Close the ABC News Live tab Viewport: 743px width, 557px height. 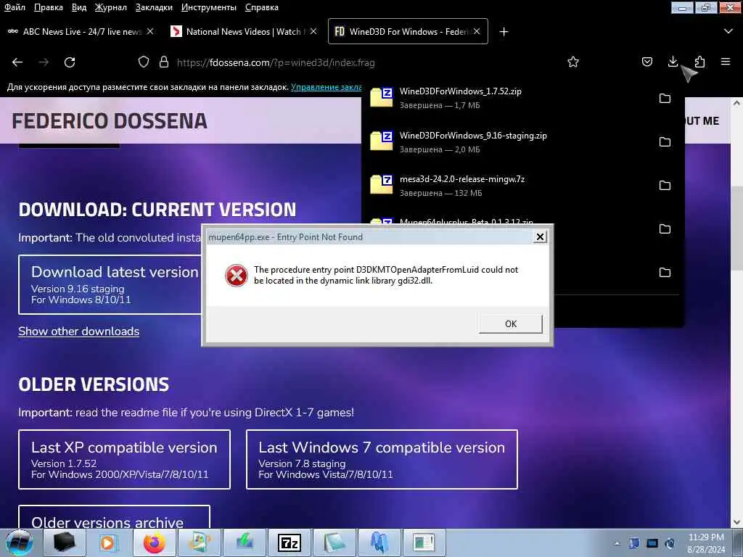pyautogui.click(x=150, y=31)
